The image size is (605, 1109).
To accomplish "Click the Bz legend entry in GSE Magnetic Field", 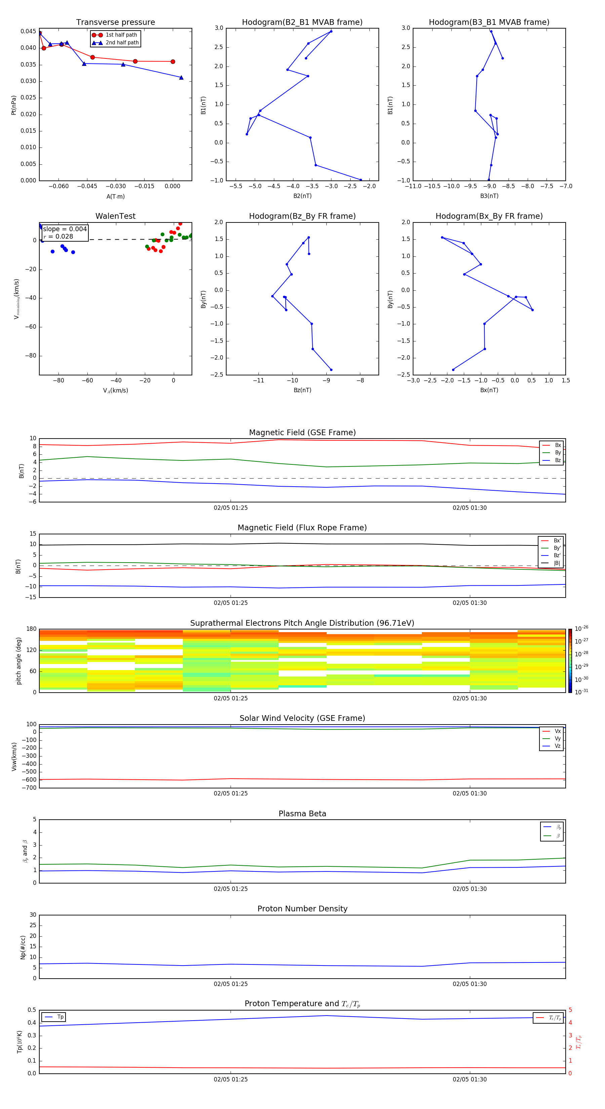I will tap(552, 461).
